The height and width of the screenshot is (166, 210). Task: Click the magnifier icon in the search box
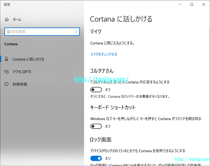(x=76, y=32)
